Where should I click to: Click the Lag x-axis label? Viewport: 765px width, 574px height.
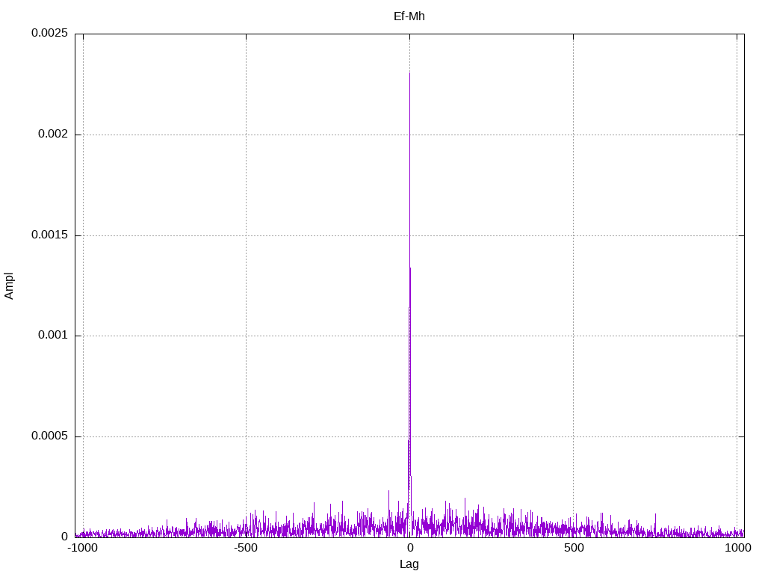tap(409, 564)
